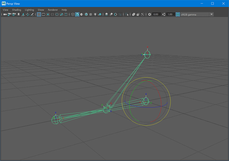
Task: Switch to Wireframe shading mode
Action: click(x=73, y=14)
